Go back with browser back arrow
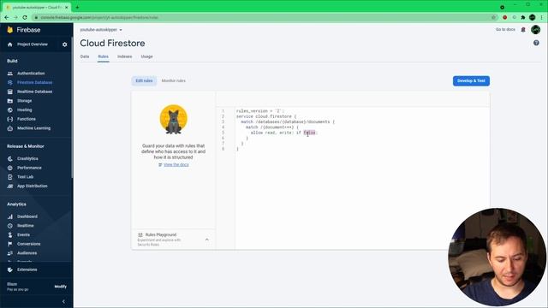548x308 pixels. (x=7, y=17)
